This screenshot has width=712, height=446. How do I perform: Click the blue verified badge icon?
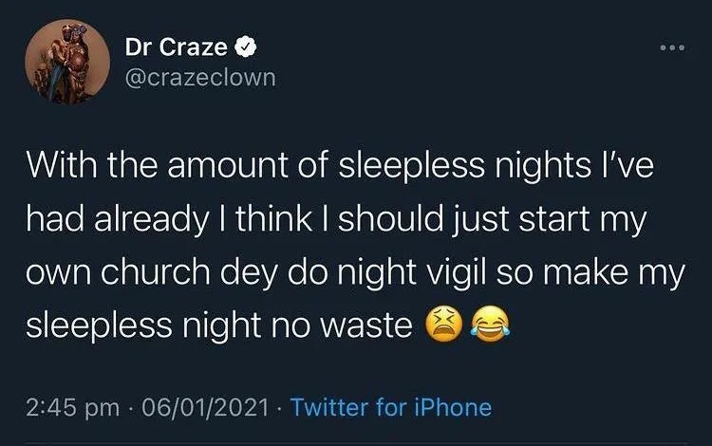(x=242, y=46)
